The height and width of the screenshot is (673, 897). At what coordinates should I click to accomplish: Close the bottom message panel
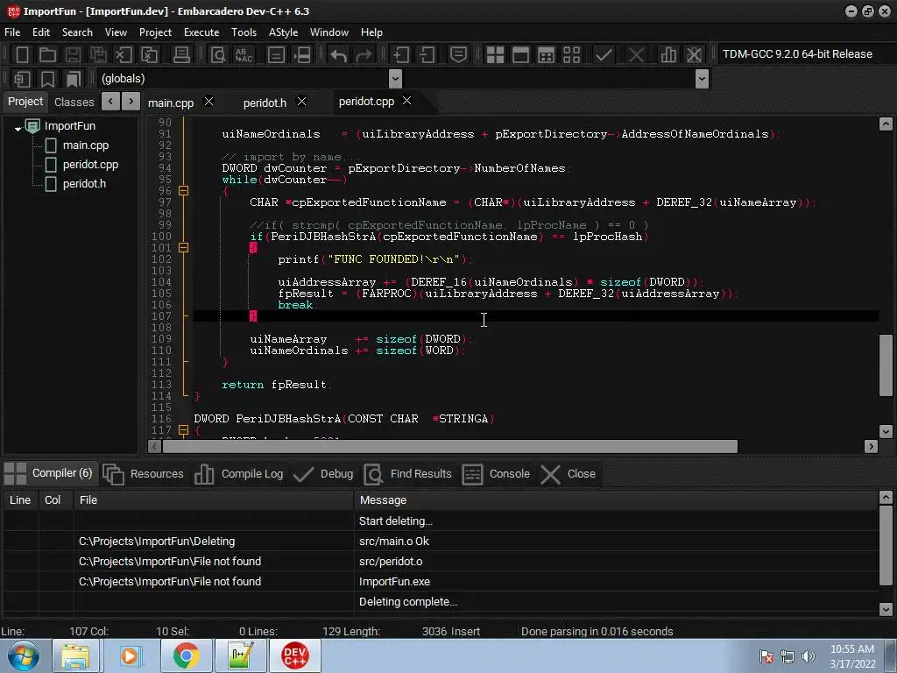569,474
